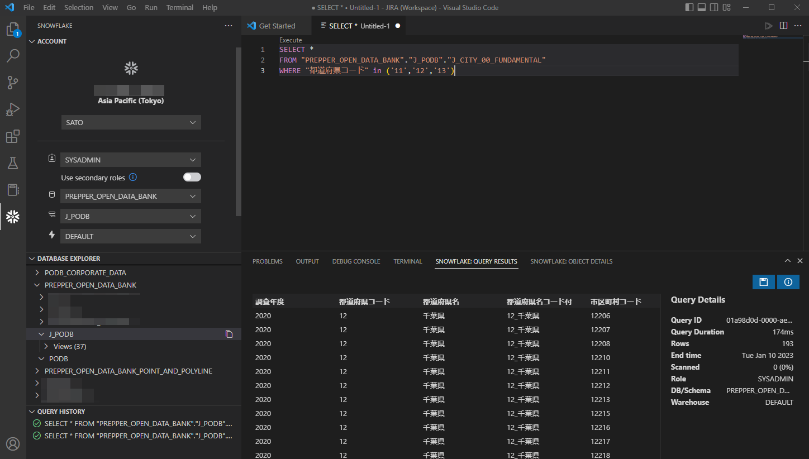Disable the Use secondary roles toggle
This screenshot has width=809, height=459.
pyautogui.click(x=192, y=177)
